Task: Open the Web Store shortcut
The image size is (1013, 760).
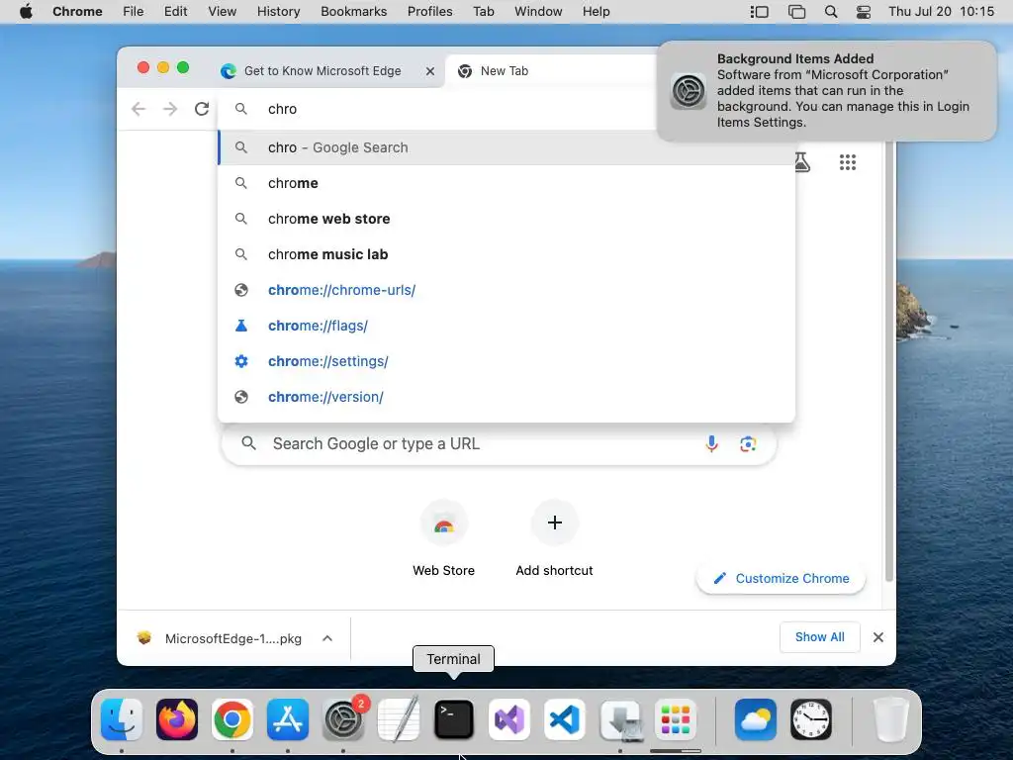Action: 444,538
